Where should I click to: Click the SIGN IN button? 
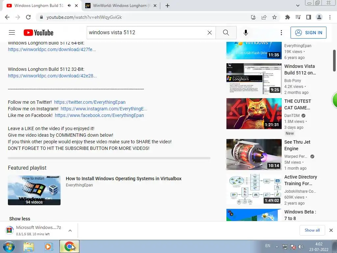(308, 33)
